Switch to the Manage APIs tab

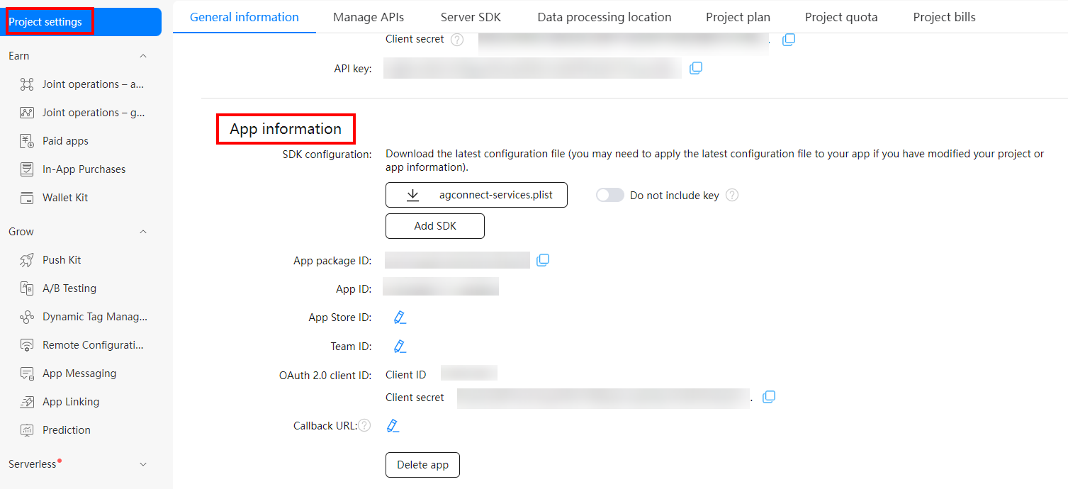pos(369,16)
